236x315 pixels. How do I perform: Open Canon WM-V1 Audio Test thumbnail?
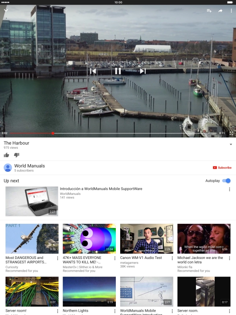click(x=147, y=239)
